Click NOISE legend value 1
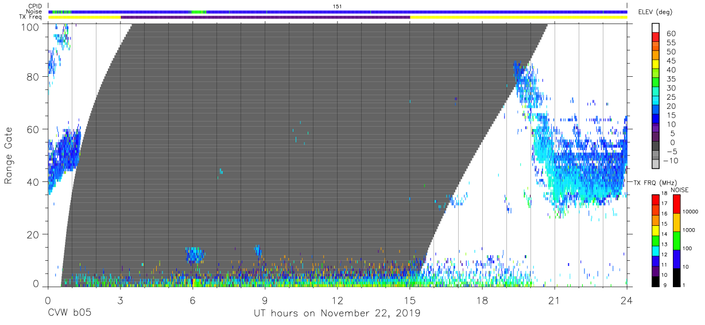The height and width of the screenshot is (325, 705). click(685, 285)
